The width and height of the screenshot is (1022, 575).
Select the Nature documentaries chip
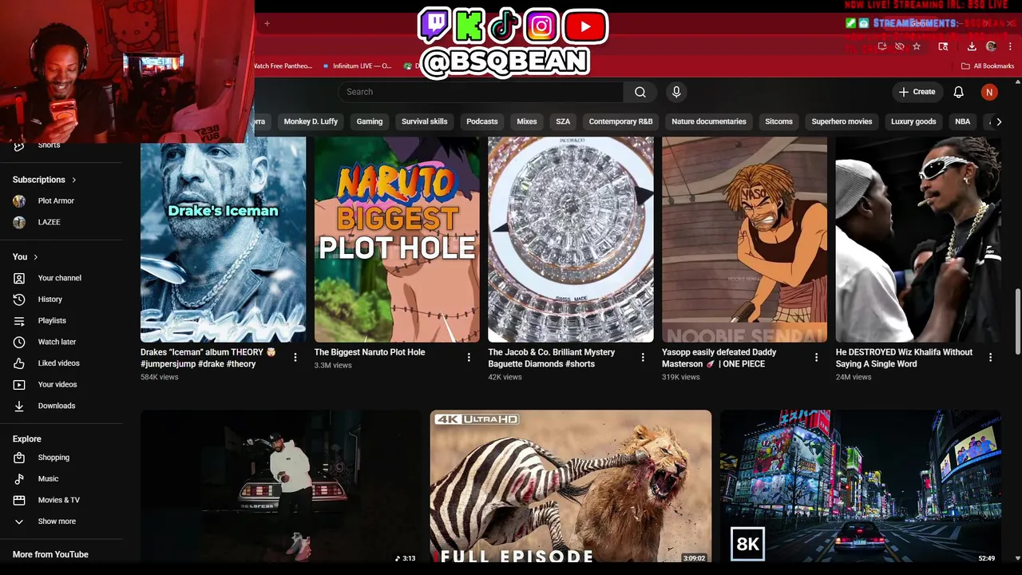click(709, 121)
